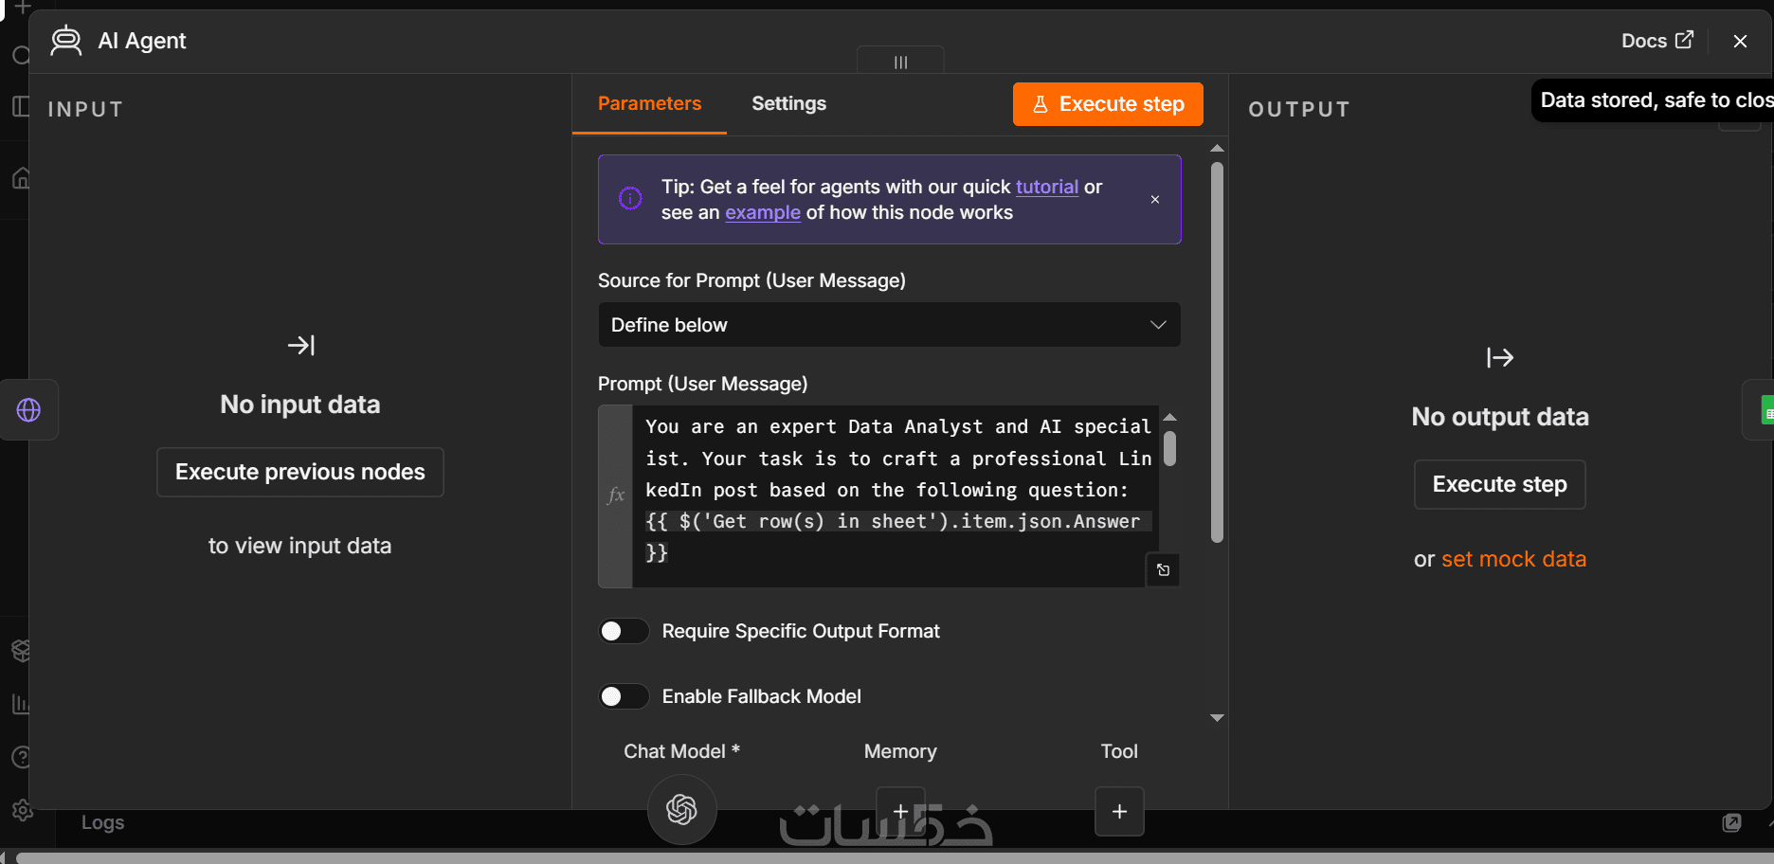Screen dimensions: 1774x864
Task: Open the Logs panel
Action: pos(102,822)
